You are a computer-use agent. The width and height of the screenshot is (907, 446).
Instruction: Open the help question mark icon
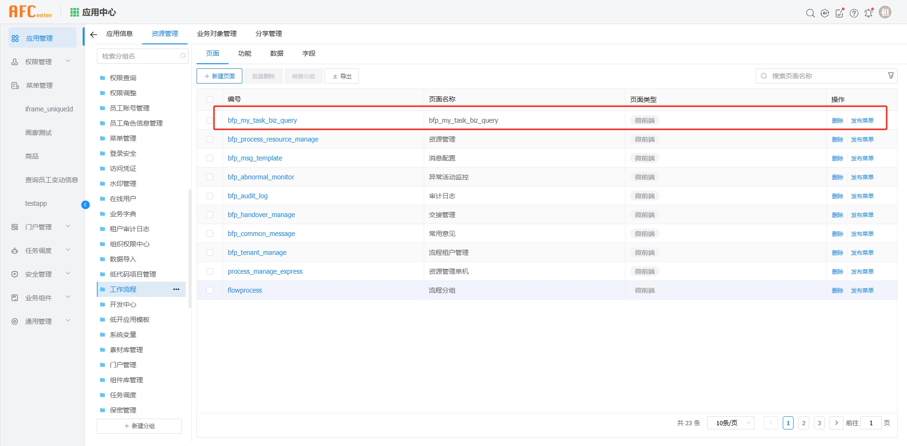click(854, 13)
